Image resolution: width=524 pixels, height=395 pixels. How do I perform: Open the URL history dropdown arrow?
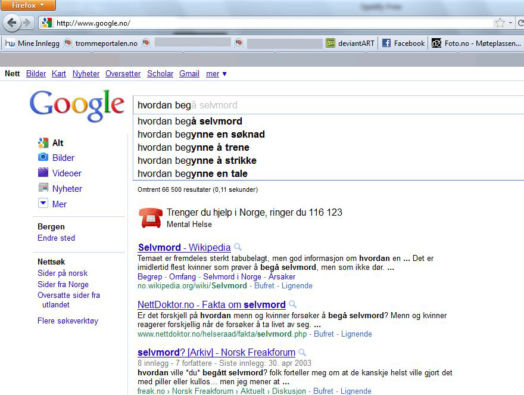tap(510, 23)
